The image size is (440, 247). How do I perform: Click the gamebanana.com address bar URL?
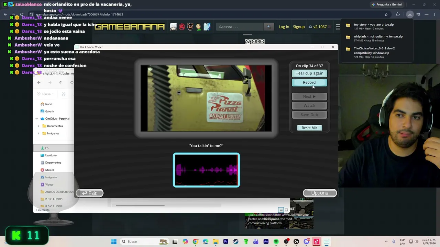79,14
